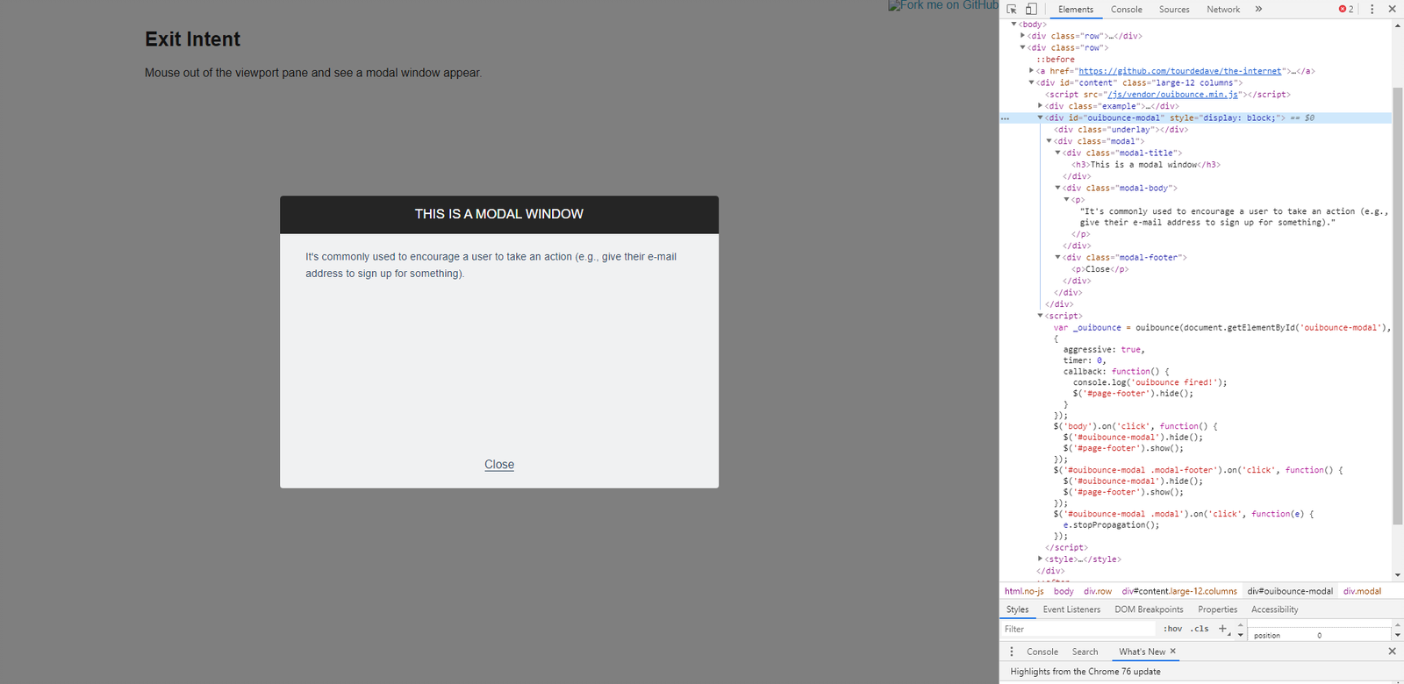Open the Event Listeners tab
The width and height of the screenshot is (1404, 684).
1071,609
